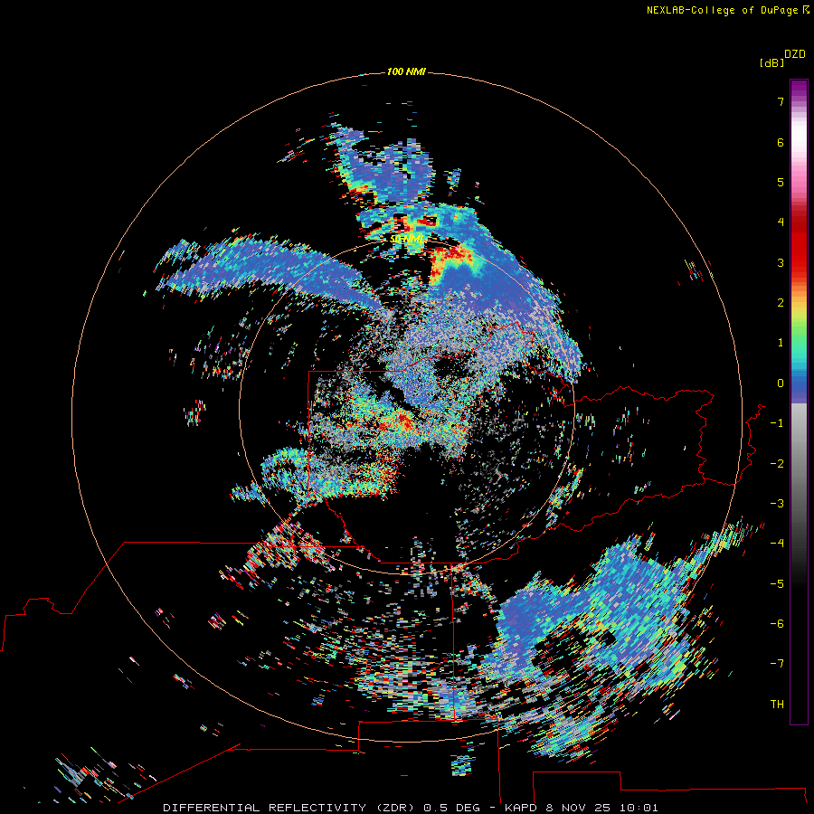Click the -7 value on color scale
Viewport: 814px width, 814px height.
(777, 664)
